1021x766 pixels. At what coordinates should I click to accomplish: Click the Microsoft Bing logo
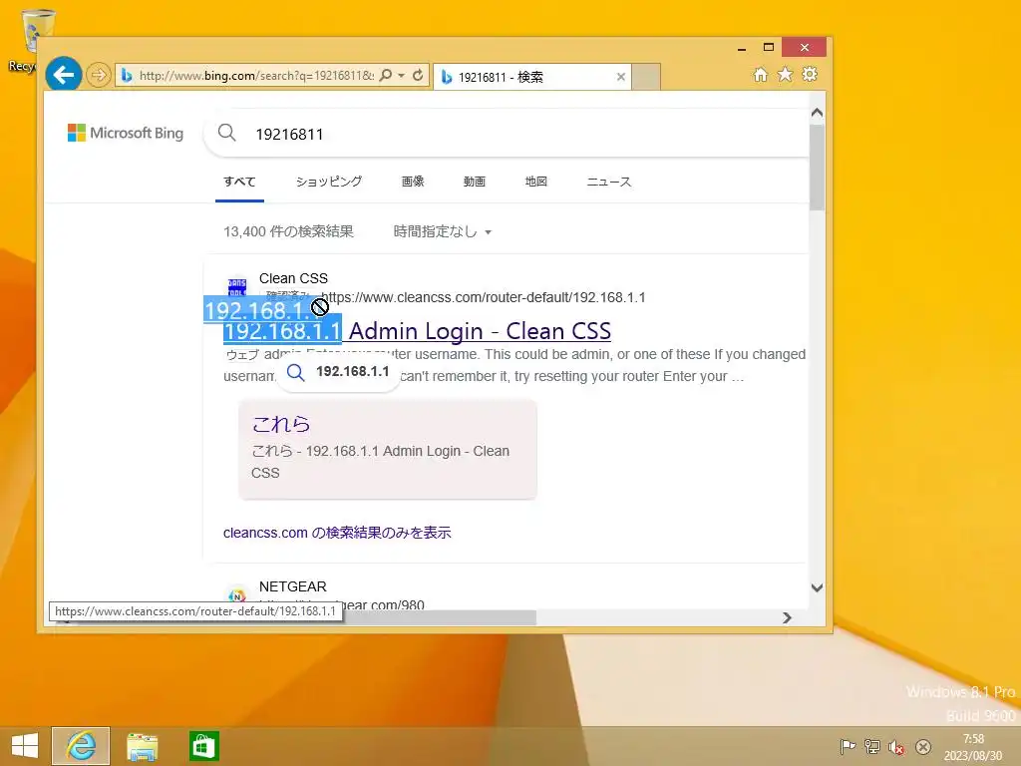tap(126, 133)
